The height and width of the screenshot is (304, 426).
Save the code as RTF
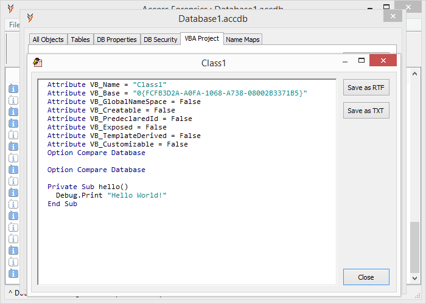[x=366, y=88]
